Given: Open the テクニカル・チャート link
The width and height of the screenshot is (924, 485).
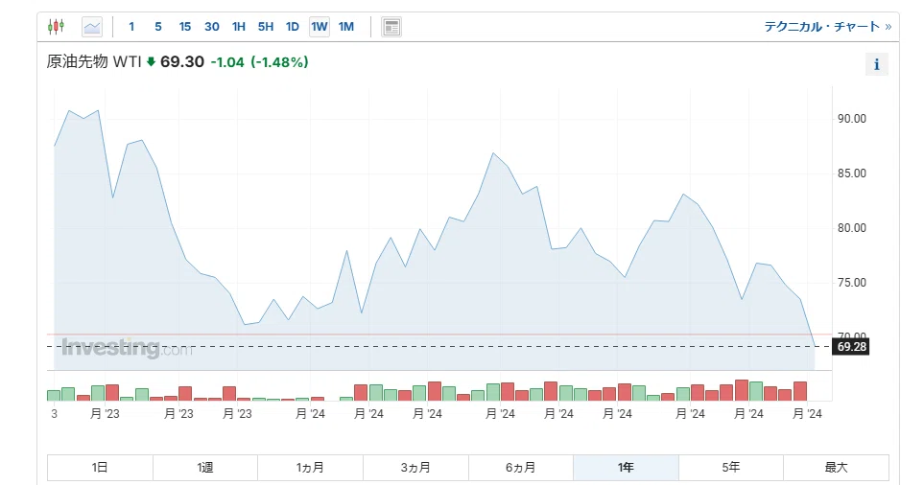Looking at the screenshot, I should pyautogui.click(x=827, y=27).
